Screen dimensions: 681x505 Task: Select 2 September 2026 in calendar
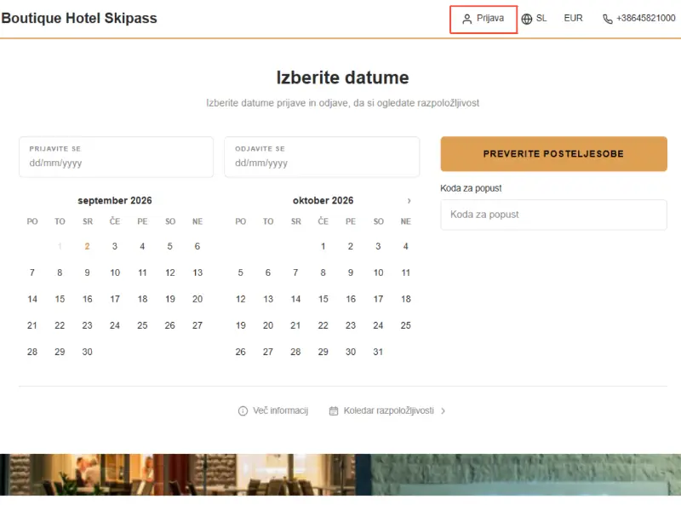[88, 246]
